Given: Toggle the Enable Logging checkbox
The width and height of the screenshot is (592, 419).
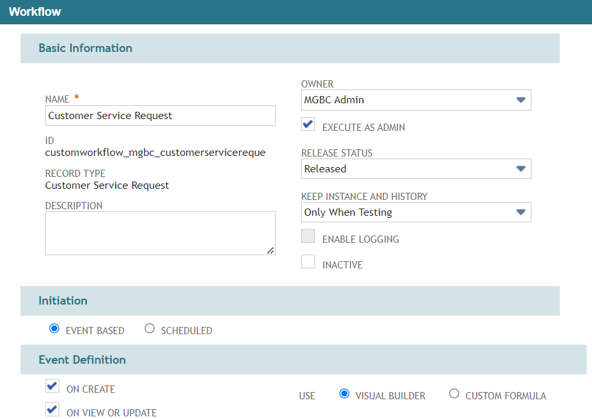Looking at the screenshot, I should (x=308, y=236).
